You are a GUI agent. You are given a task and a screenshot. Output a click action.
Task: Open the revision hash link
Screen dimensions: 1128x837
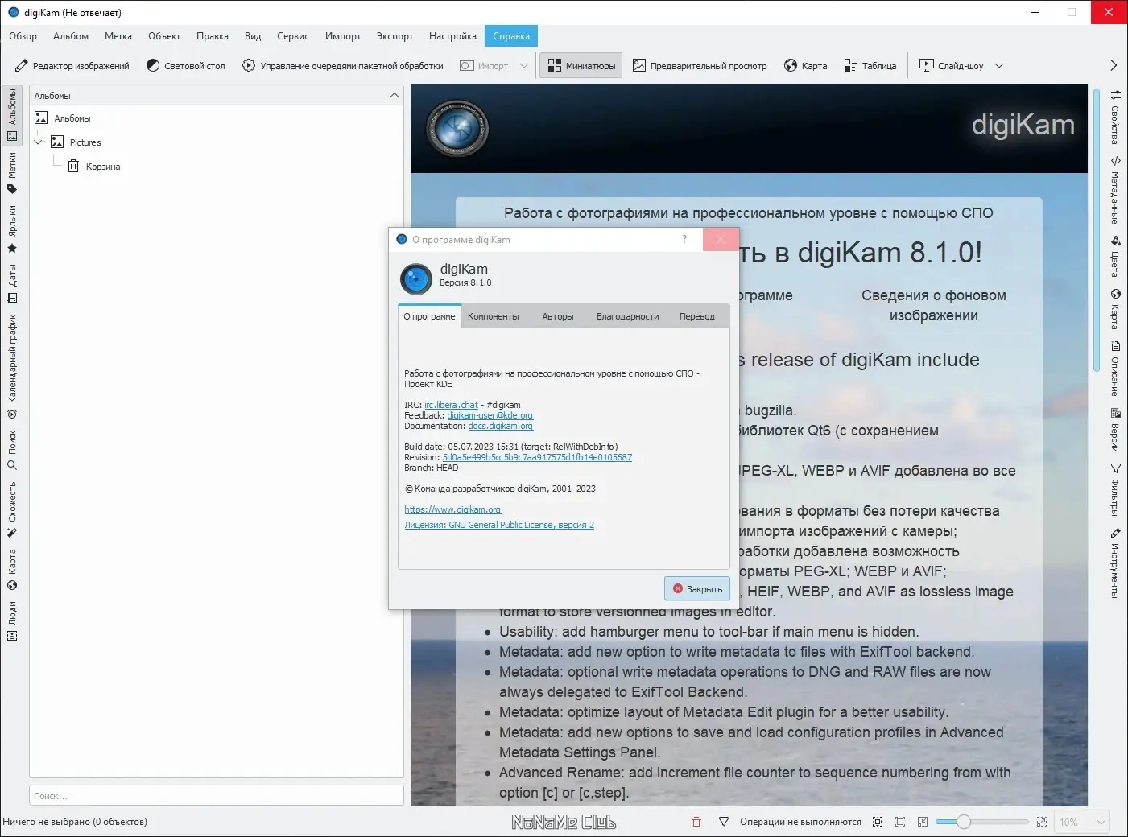537,457
